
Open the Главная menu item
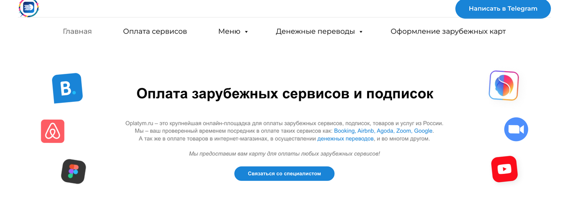[77, 31]
